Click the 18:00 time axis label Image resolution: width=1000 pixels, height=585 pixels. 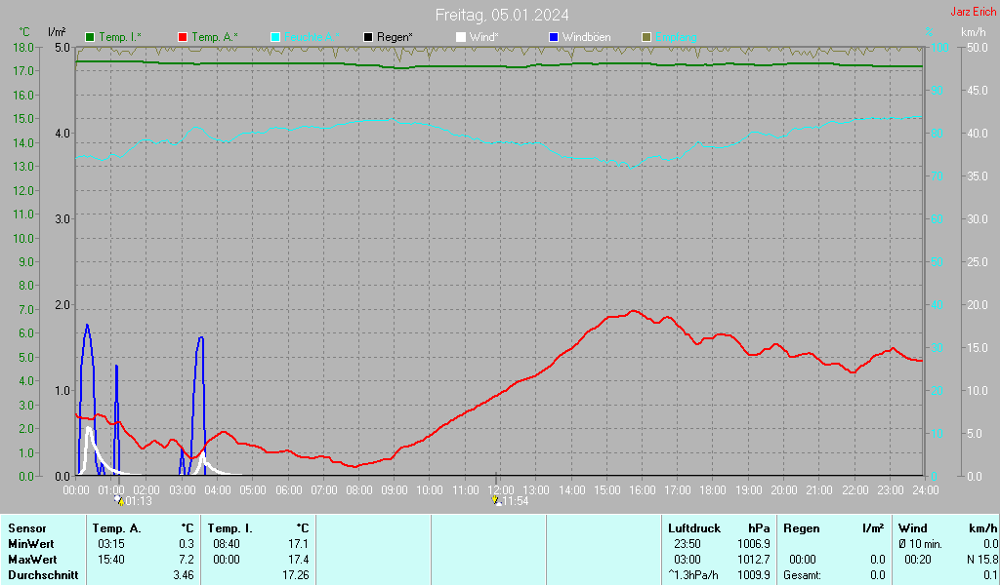tap(713, 489)
